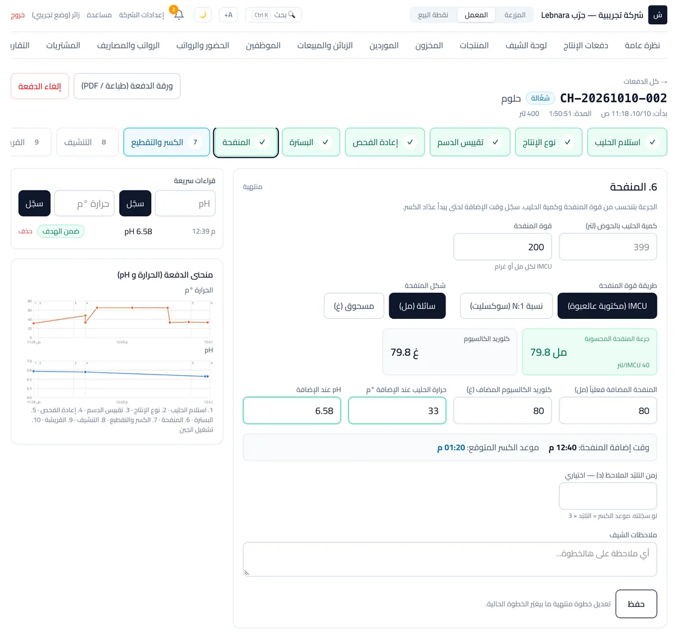
Task: Open the 'المشتريات' nav tab
Action: (x=63, y=45)
